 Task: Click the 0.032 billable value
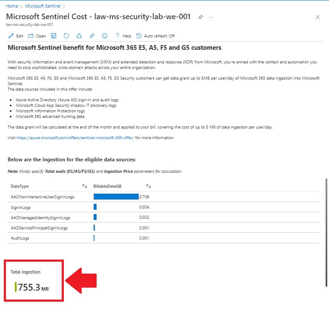[x=144, y=217]
